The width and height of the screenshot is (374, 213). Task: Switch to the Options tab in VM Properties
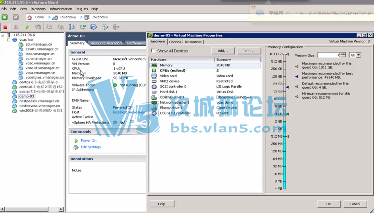[175, 42]
